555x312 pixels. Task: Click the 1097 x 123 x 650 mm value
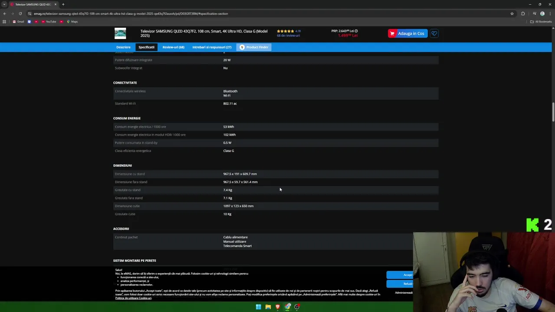[x=238, y=206]
